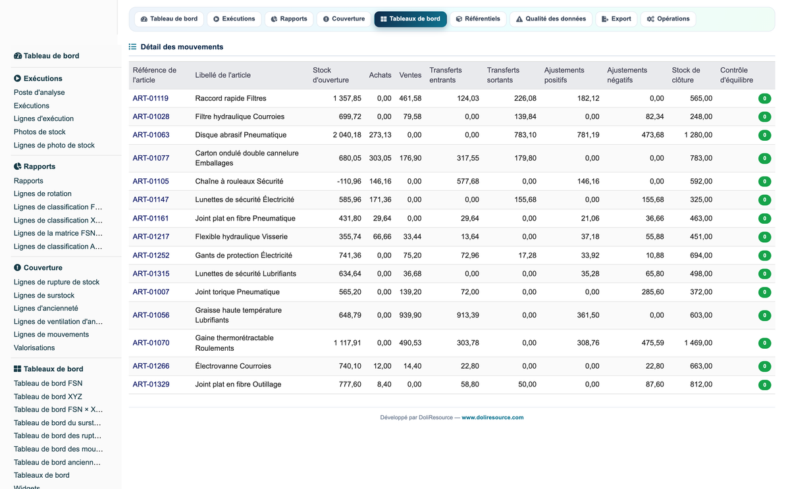Switch to the Exécutions top tab

click(234, 19)
